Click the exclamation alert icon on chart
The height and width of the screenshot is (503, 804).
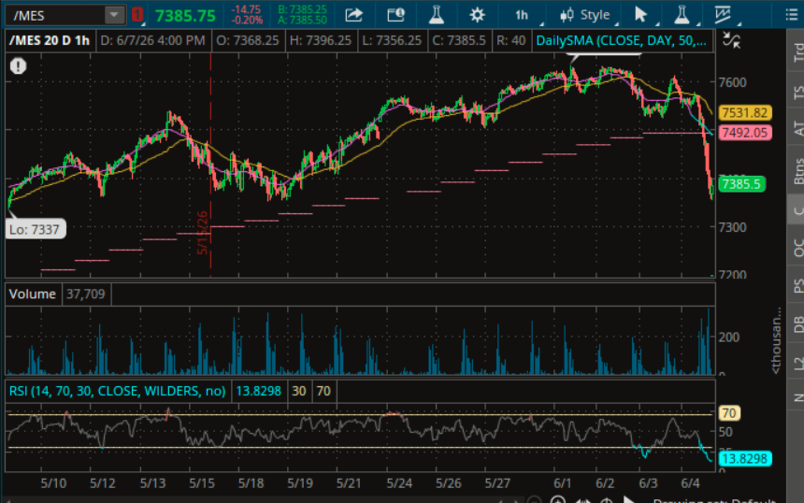pos(18,66)
